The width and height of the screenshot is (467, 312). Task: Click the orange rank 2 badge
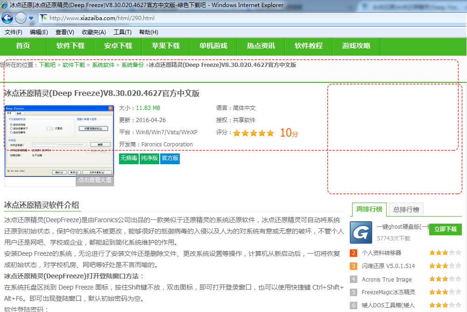[x=353, y=253]
